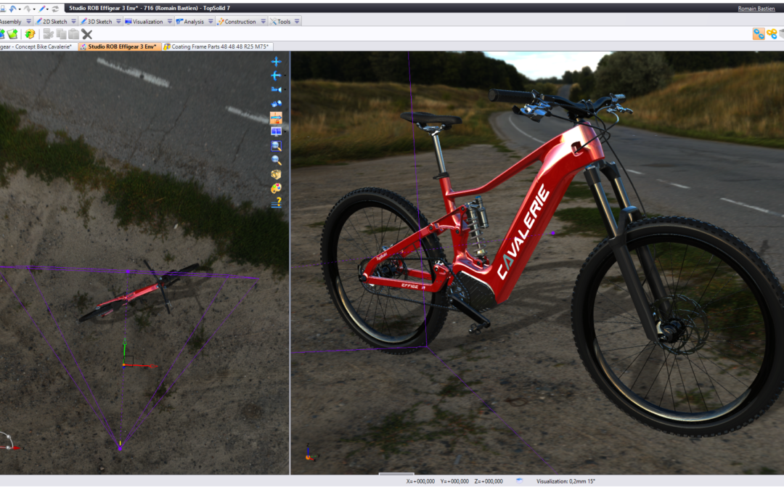Viewport: 784px width, 490px height.
Task: Click the blue camera view icon
Action: pos(276,89)
